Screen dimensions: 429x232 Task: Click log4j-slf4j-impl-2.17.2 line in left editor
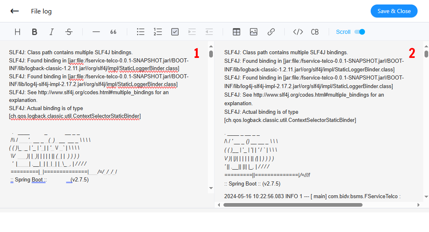point(93,84)
